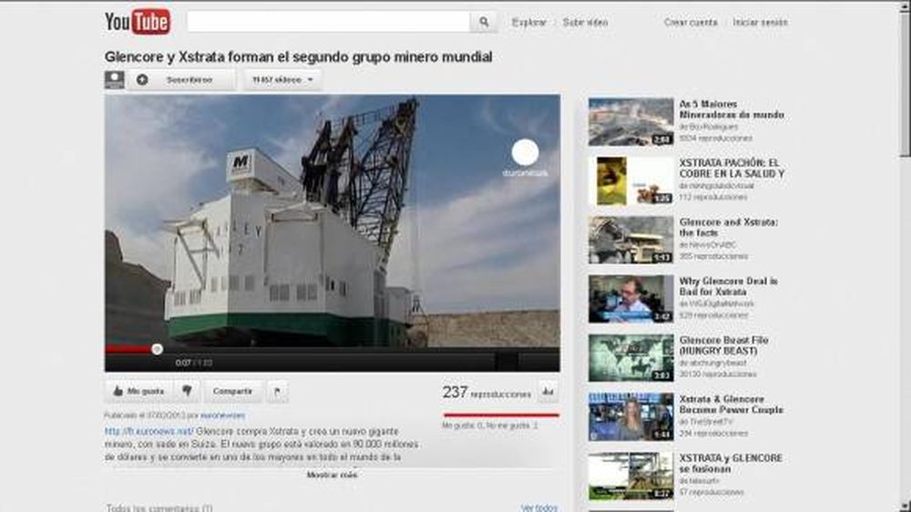Open Glencore and Xstrata: the facts thumbnail
The width and height of the screenshot is (911, 512).
631,240
